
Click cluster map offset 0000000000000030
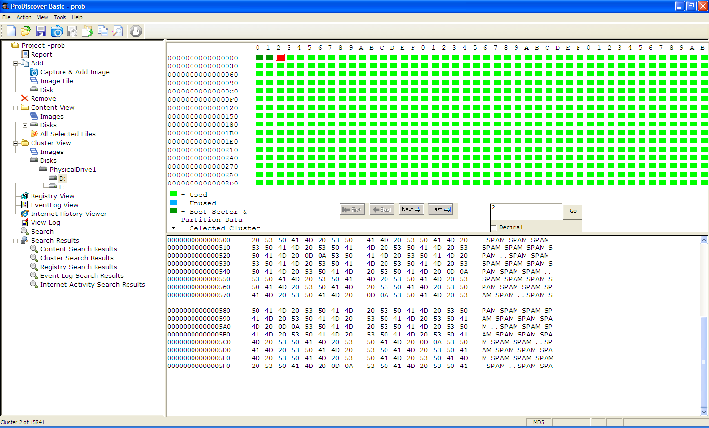203,66
